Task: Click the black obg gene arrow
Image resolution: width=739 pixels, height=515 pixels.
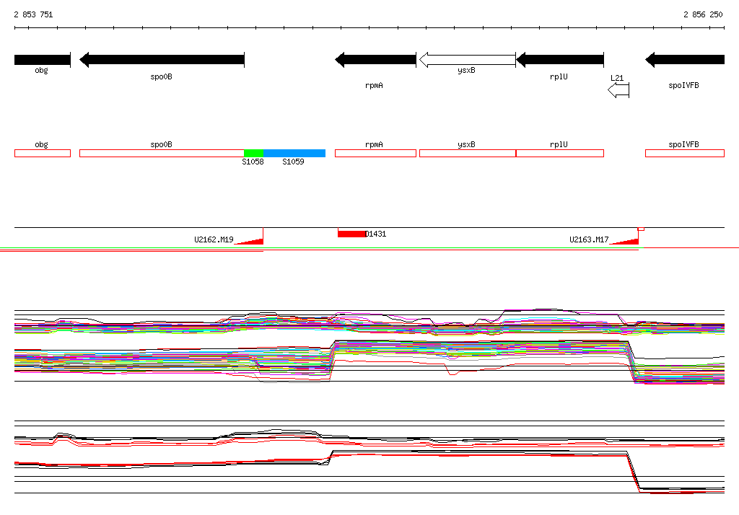Action: [43, 60]
